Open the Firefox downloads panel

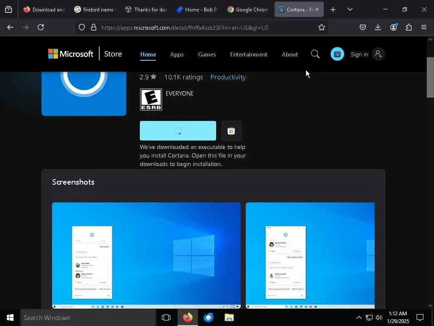[x=378, y=27]
